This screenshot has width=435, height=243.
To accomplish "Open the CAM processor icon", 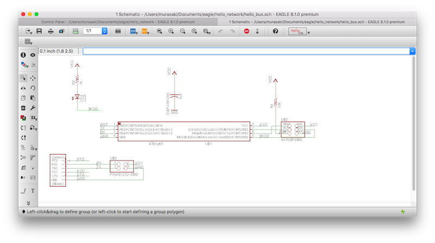I will pos(61,31).
